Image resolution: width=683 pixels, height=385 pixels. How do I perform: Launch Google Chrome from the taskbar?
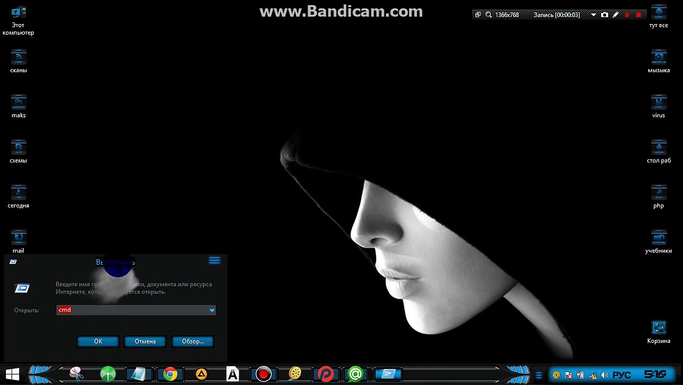tap(170, 374)
